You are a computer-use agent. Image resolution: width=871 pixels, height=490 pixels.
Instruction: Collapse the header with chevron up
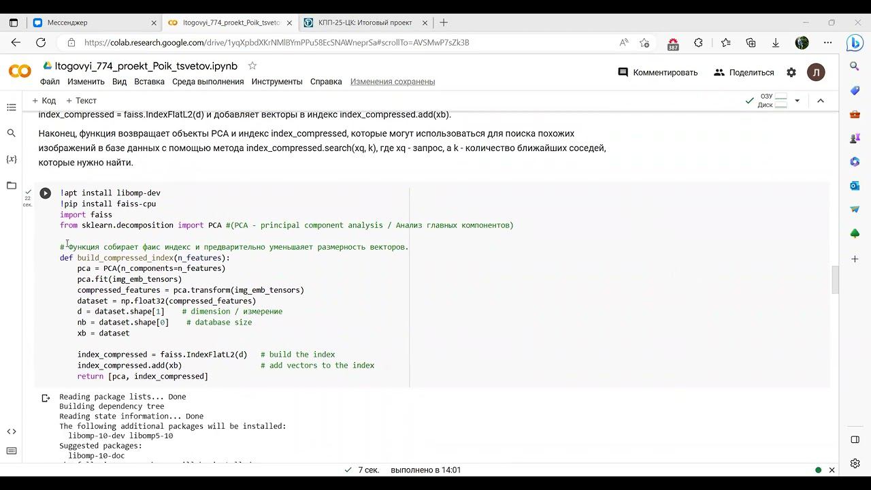click(x=821, y=101)
